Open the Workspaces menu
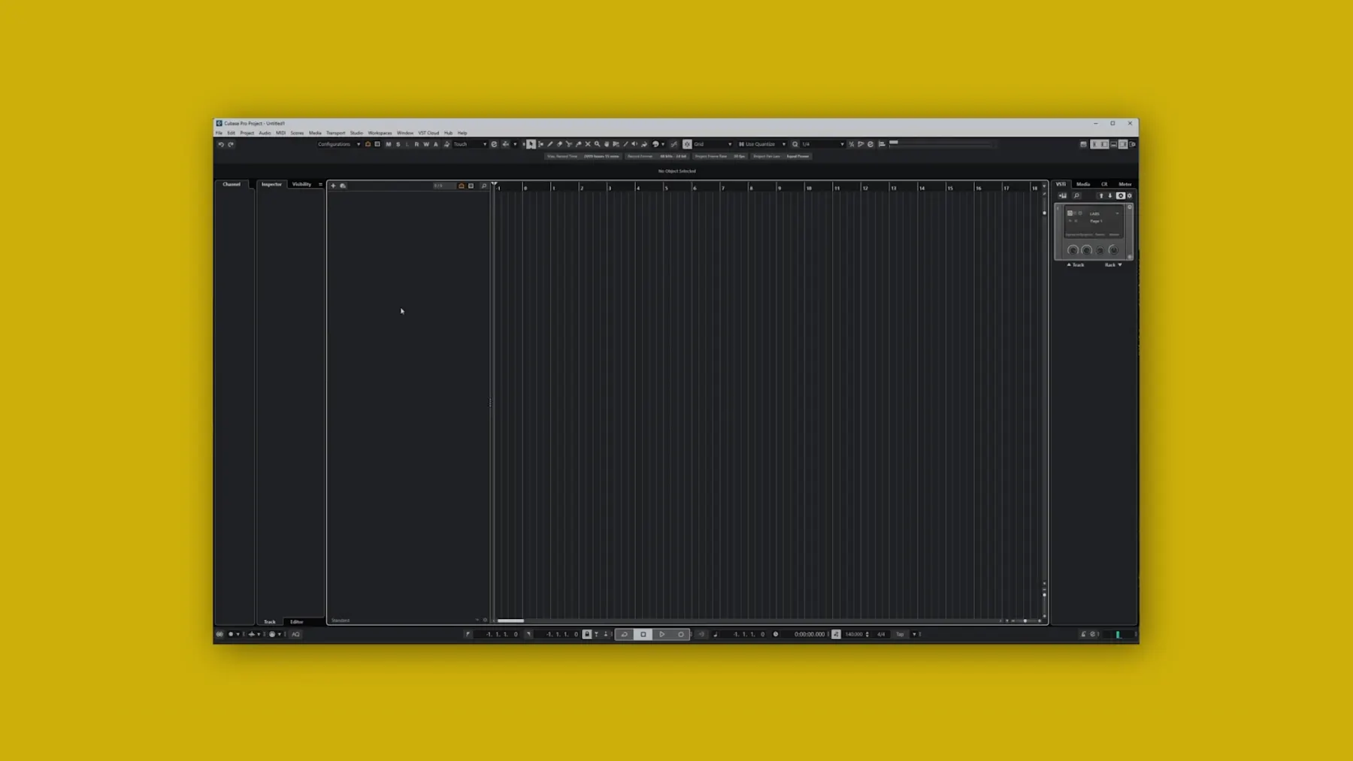1353x761 pixels. pos(380,133)
